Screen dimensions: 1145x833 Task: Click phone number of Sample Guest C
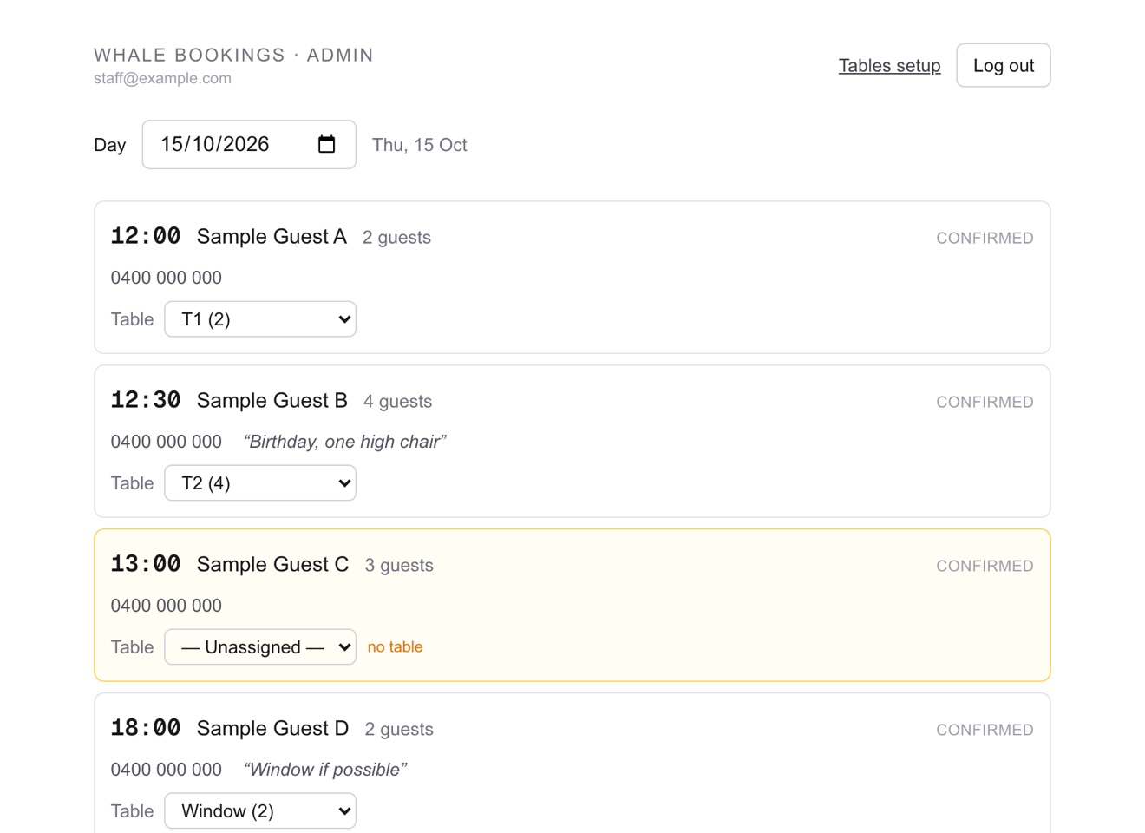coord(167,606)
